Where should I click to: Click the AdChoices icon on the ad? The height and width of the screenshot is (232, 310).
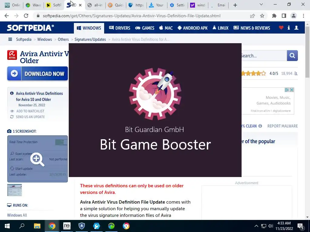click(x=287, y=90)
